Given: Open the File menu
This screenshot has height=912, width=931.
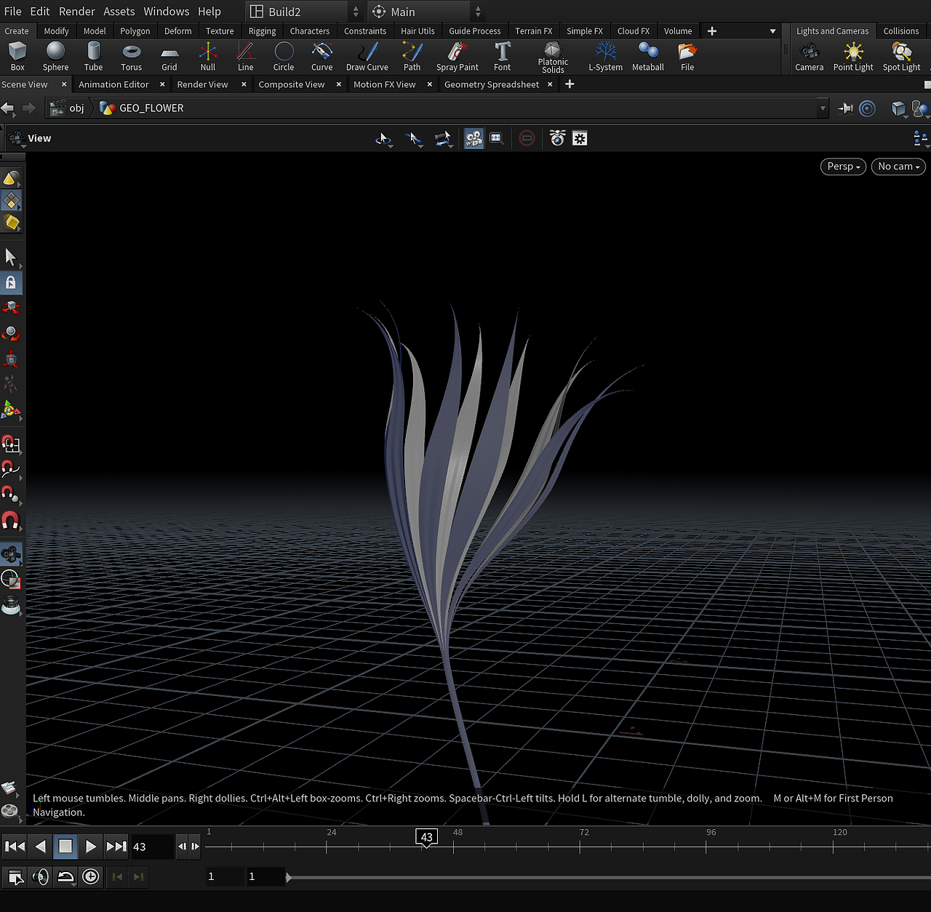Looking at the screenshot, I should click(x=13, y=12).
